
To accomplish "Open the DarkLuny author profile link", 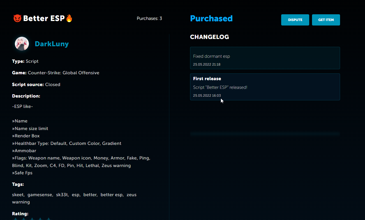I will [x=52, y=44].
